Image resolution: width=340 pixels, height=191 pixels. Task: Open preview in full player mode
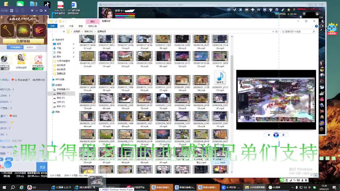(x=283, y=135)
